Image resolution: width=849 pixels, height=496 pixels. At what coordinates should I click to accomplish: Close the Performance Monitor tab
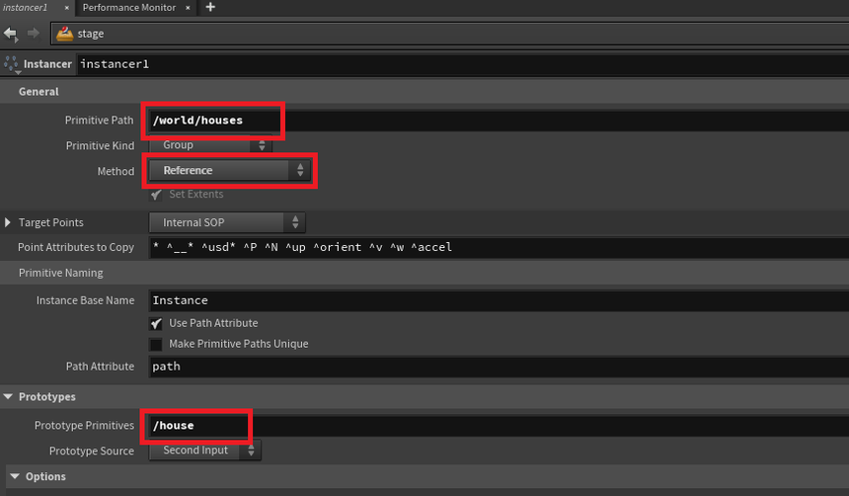[192, 8]
